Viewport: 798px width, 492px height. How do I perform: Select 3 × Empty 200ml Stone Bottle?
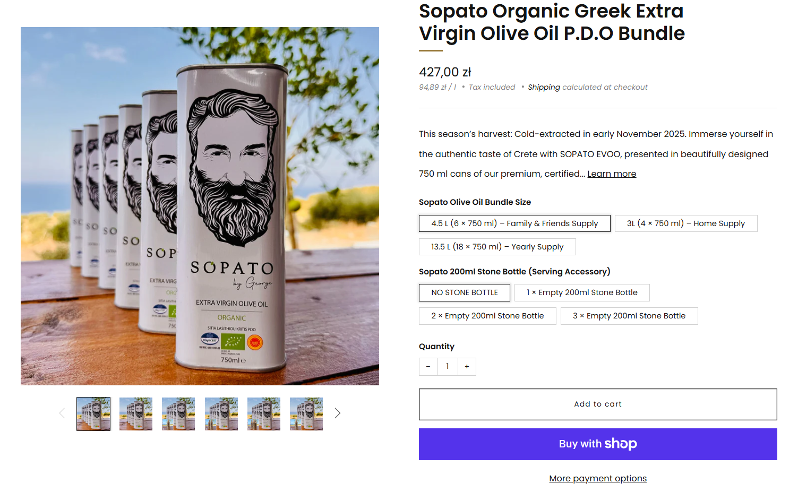[629, 316]
